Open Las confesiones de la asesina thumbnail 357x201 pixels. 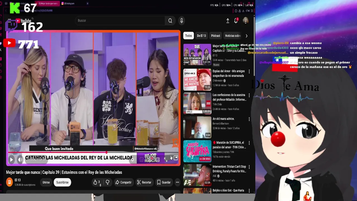tap(197, 103)
